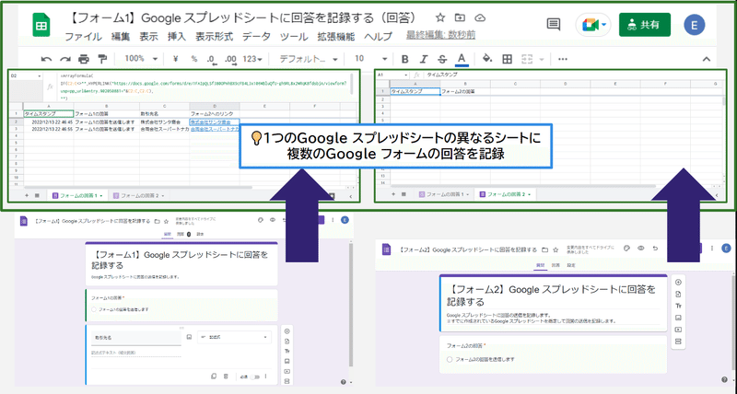
Task: Select the active フォームの回答 2 tab in right sheet
Action: click(506, 194)
